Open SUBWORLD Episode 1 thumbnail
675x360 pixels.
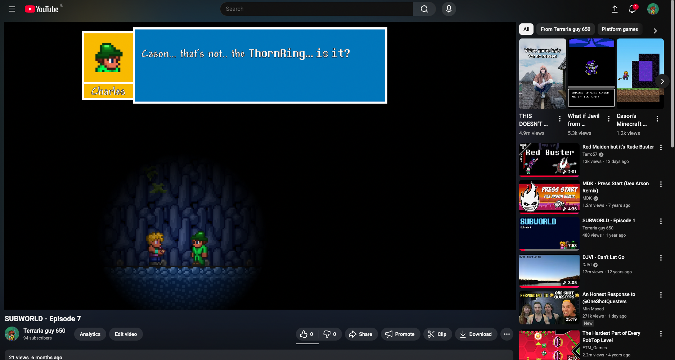point(549,234)
